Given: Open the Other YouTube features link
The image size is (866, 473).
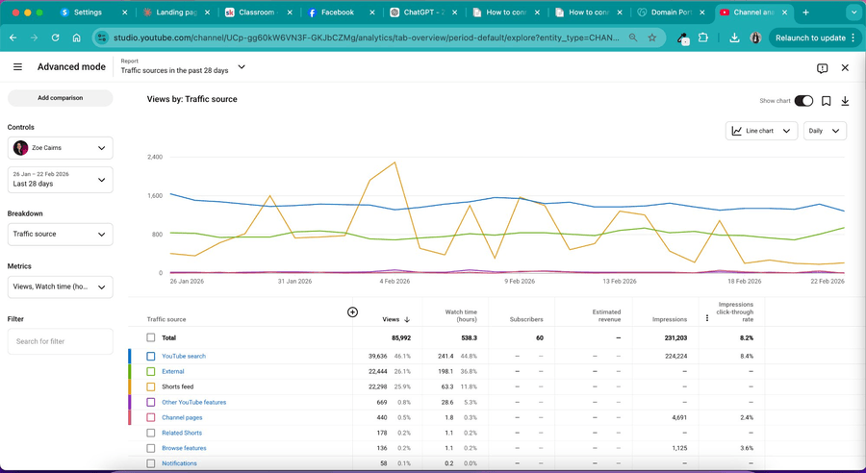Looking at the screenshot, I should (x=193, y=403).
